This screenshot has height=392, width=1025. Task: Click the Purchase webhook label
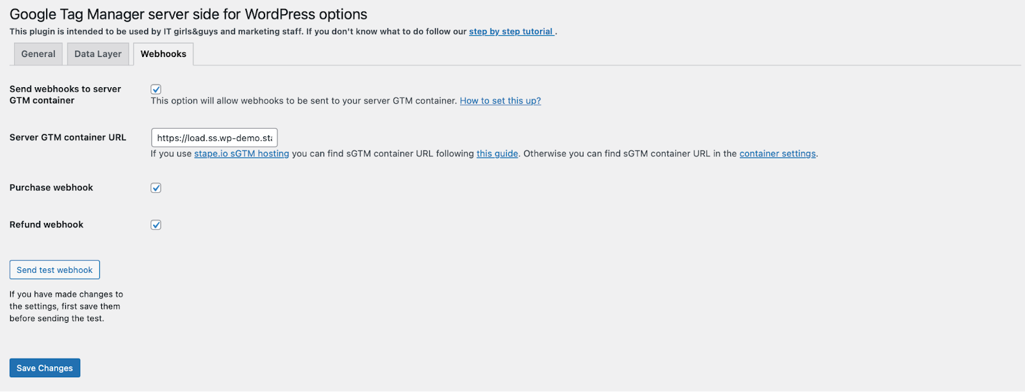click(x=51, y=188)
